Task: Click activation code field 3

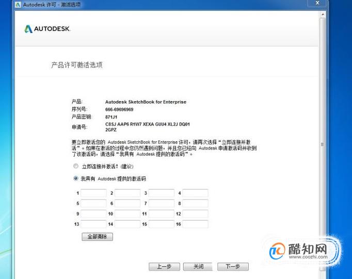Action: [x=162, y=193]
